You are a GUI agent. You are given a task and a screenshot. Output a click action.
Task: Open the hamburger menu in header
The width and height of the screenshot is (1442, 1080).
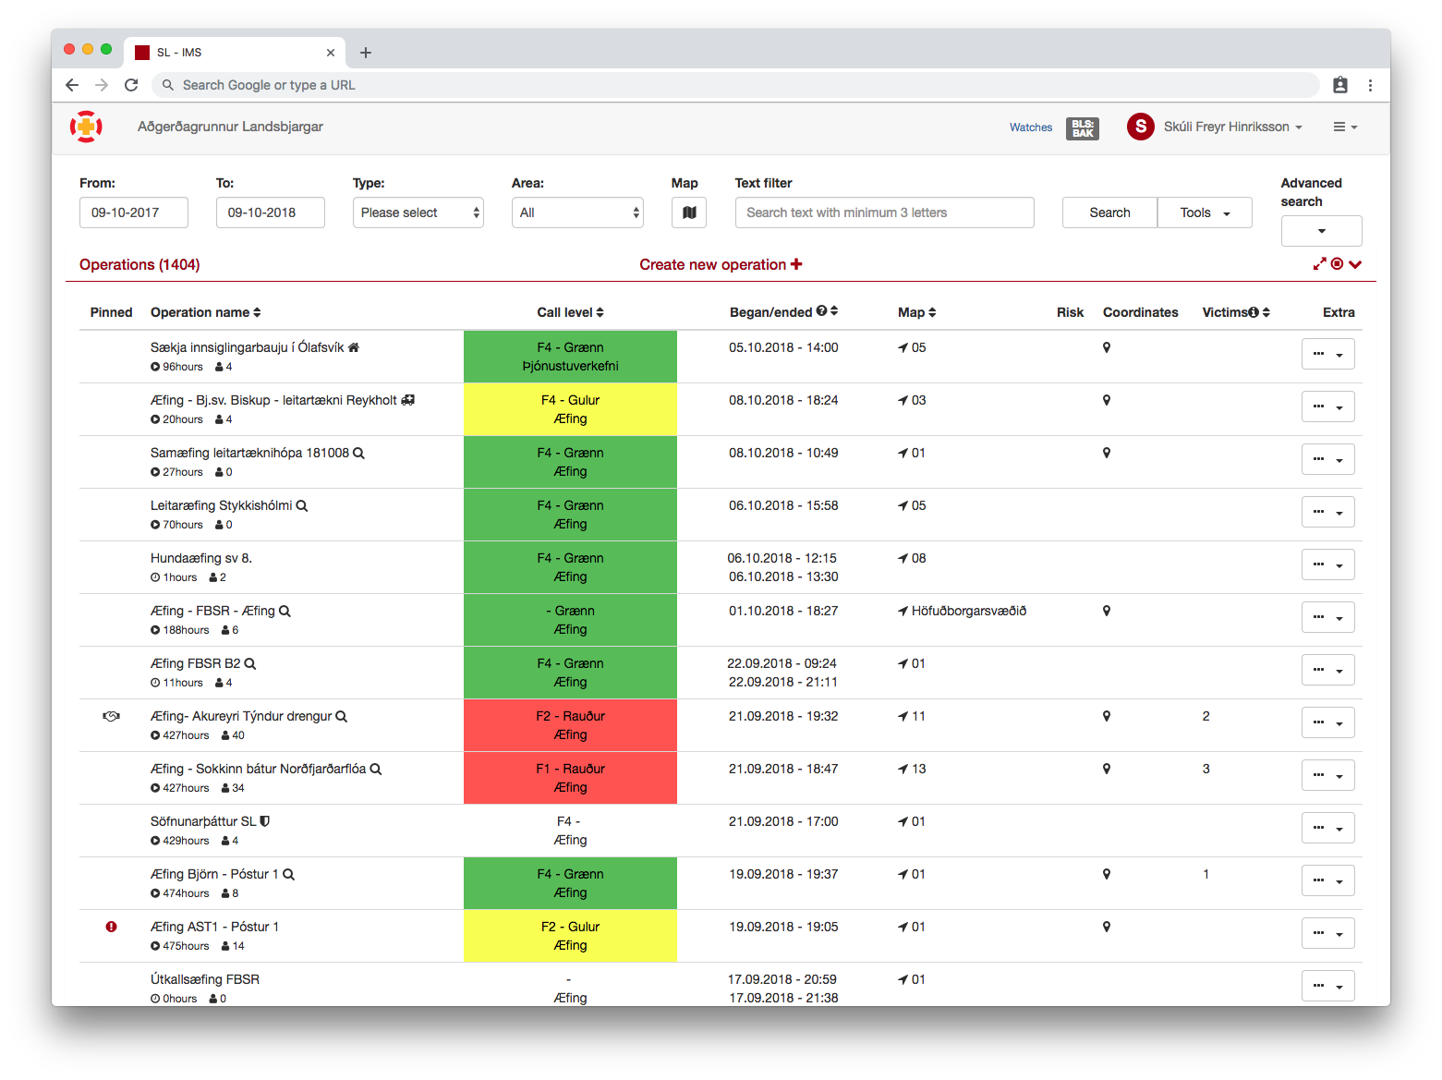[1345, 127]
